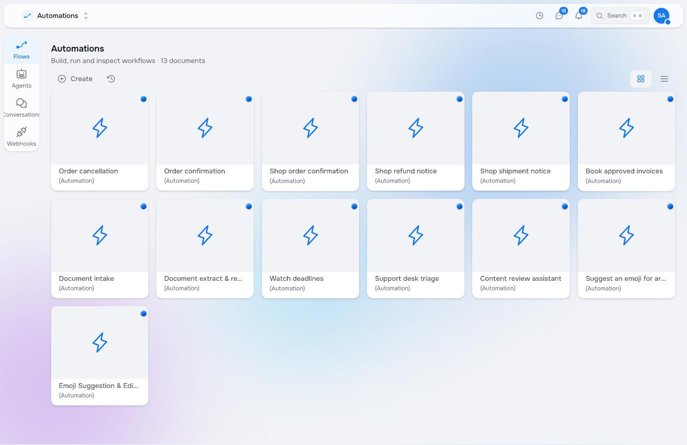
Task: Open the chat messages icon with badge
Action: [559, 16]
